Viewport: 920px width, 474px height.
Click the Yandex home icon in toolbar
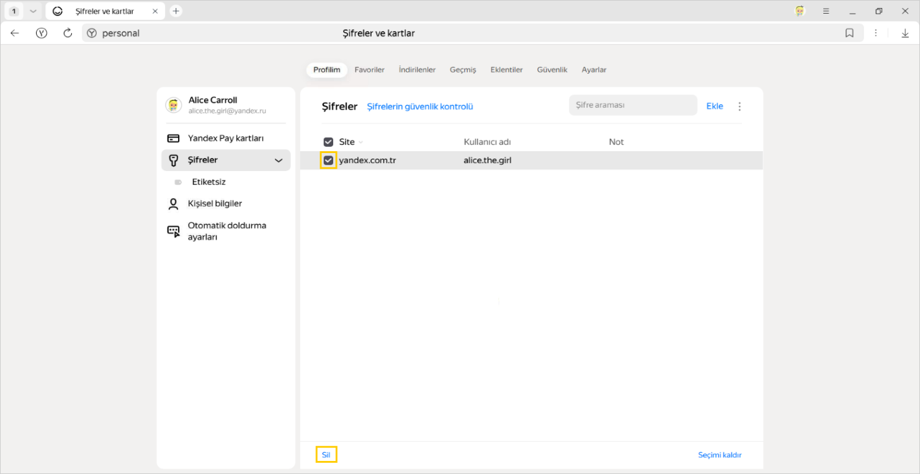click(42, 33)
